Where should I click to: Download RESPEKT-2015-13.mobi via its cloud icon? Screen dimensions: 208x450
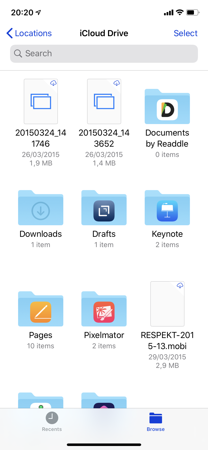tap(180, 286)
